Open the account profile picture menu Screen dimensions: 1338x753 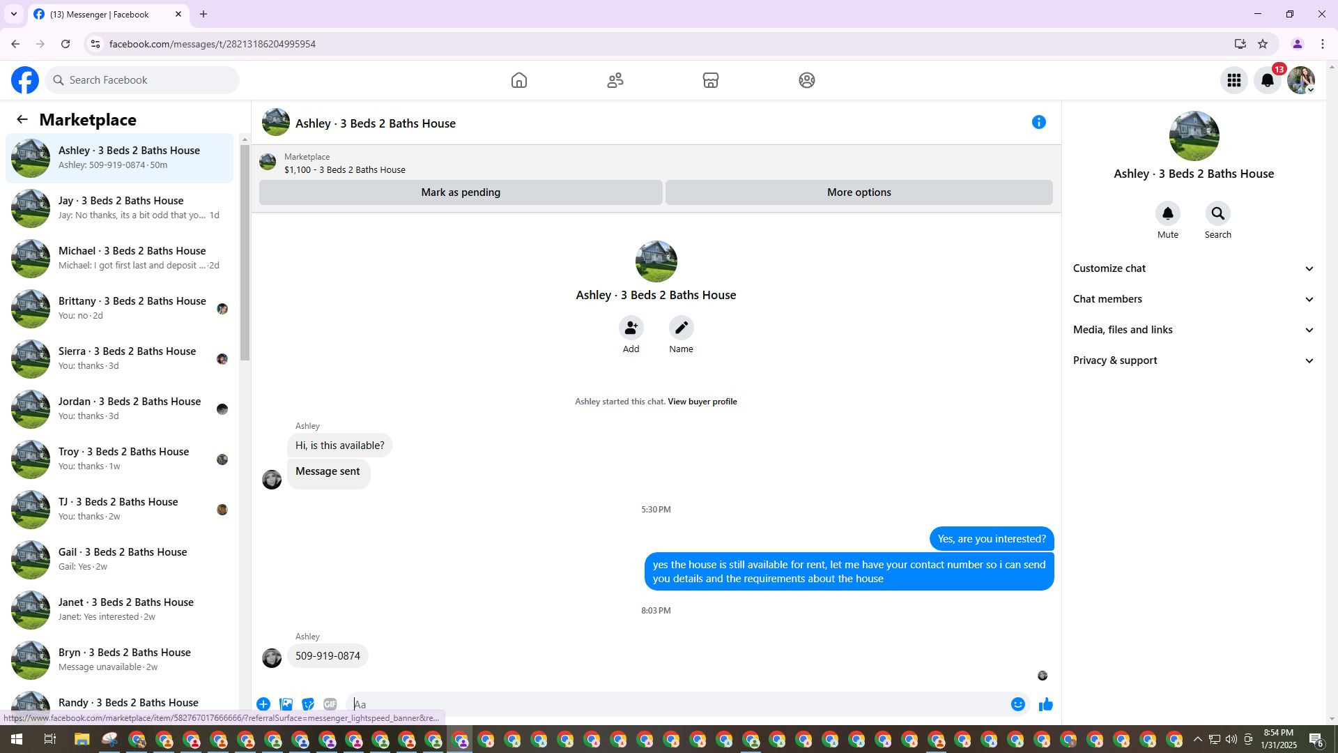pos(1301,80)
